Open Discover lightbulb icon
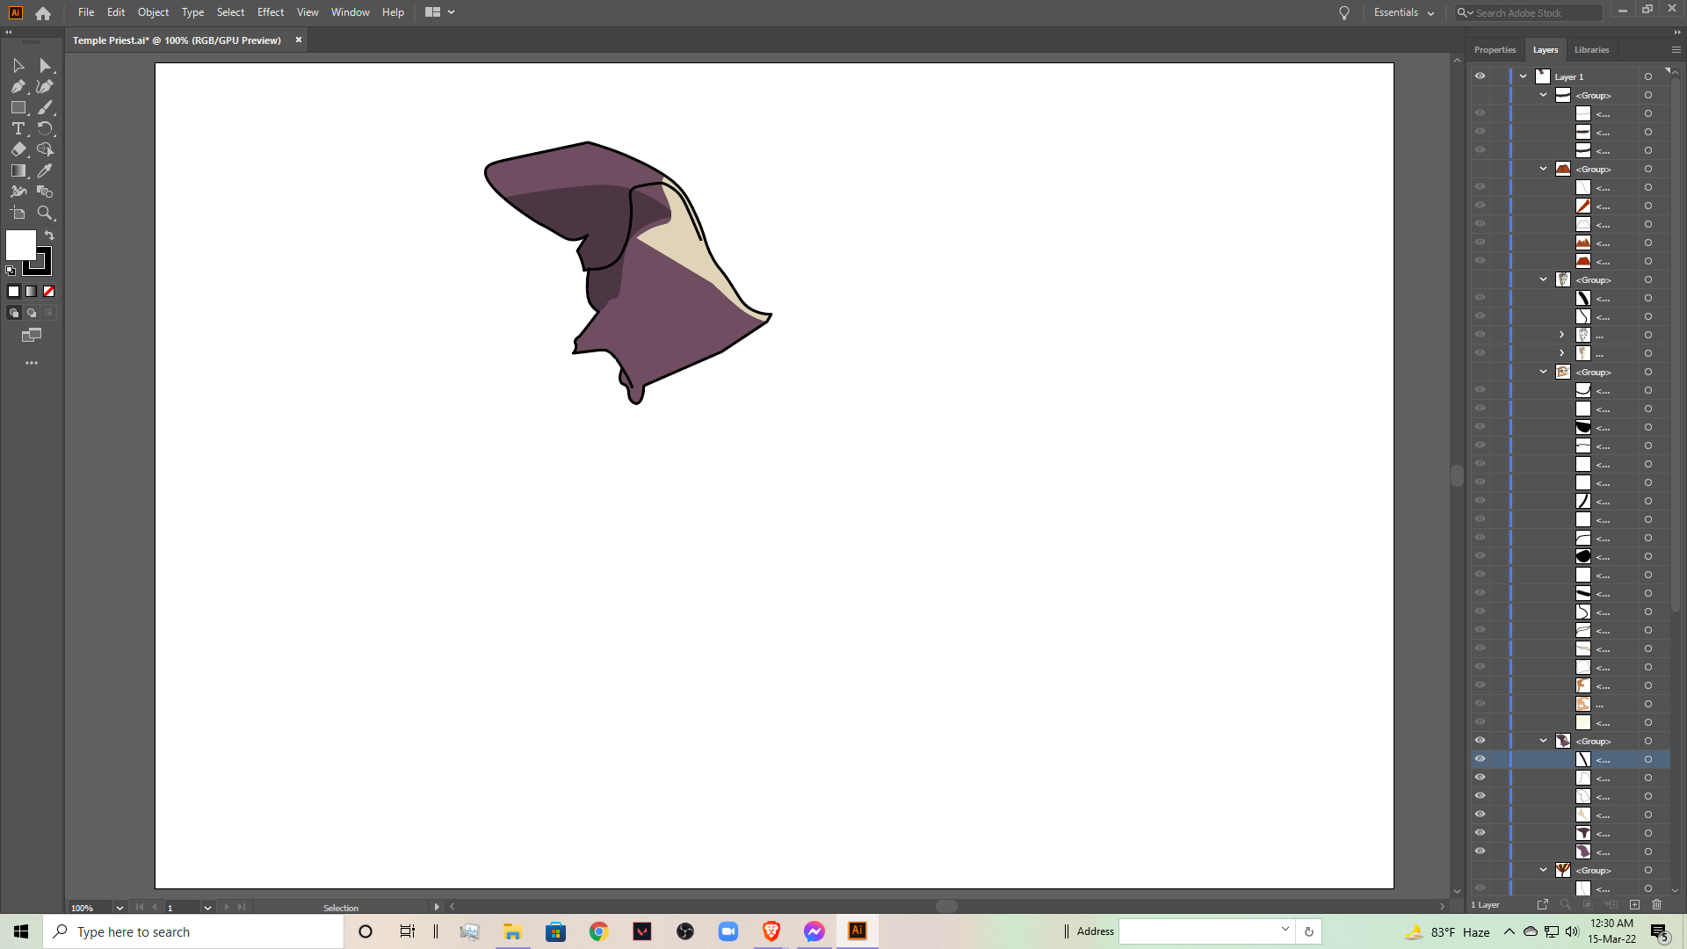The width and height of the screenshot is (1687, 949). pyautogui.click(x=1344, y=13)
